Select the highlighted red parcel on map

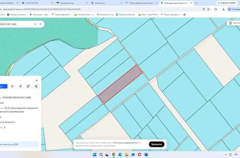coord(120,84)
